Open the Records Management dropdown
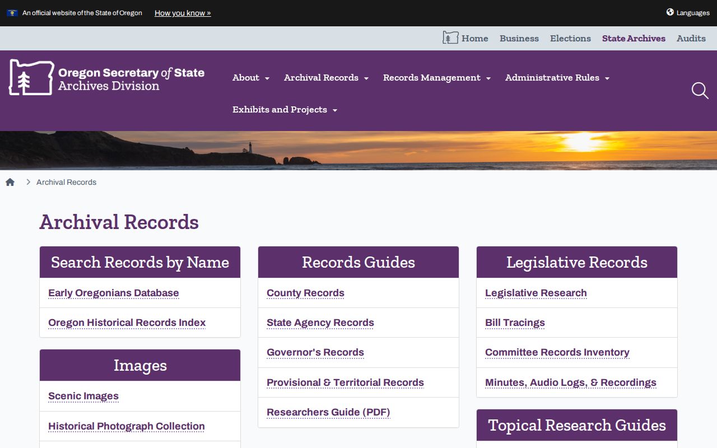Image resolution: width=717 pixels, height=448 pixels. click(x=437, y=78)
